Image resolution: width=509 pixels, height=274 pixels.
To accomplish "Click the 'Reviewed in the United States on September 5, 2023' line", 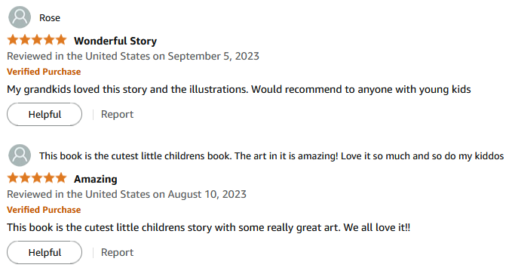I will 133,56.
